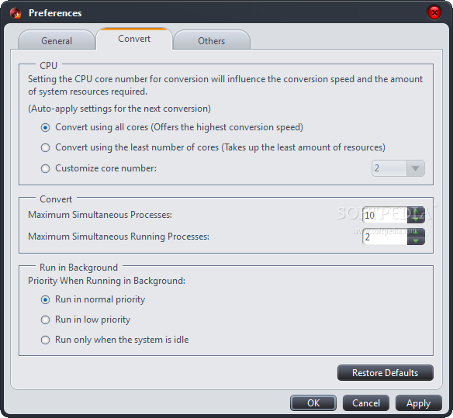Click the Restore Defaults button
This screenshot has width=453, height=418.
point(385,373)
